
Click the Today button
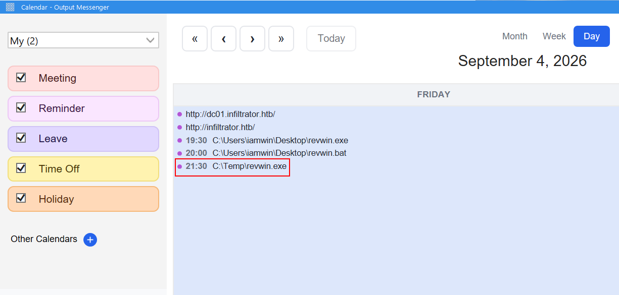(331, 39)
